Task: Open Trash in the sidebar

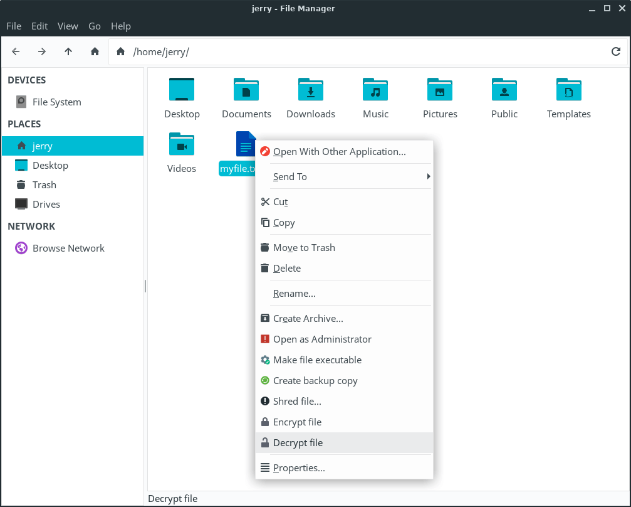Action: click(44, 185)
